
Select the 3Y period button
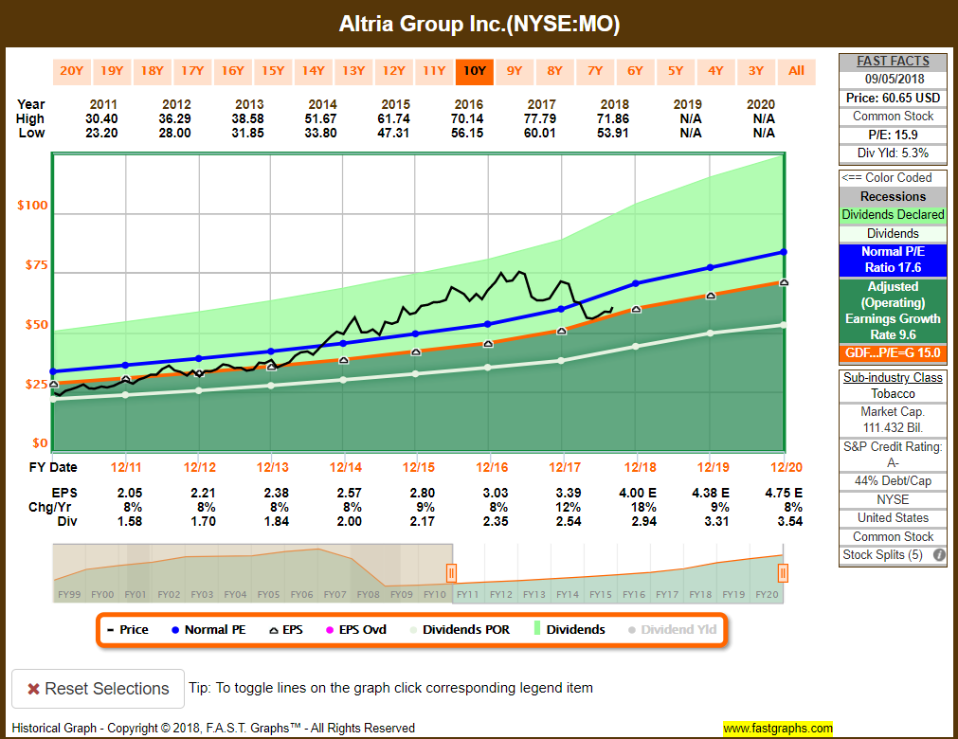756,71
